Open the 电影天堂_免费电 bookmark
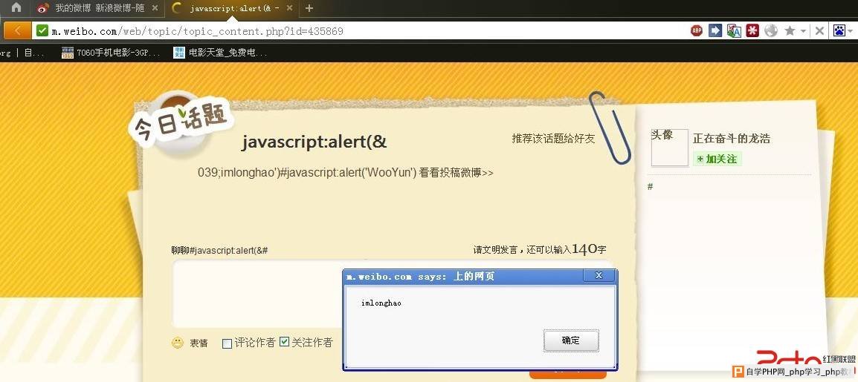Screen dimensions: 858x382 click(221, 53)
